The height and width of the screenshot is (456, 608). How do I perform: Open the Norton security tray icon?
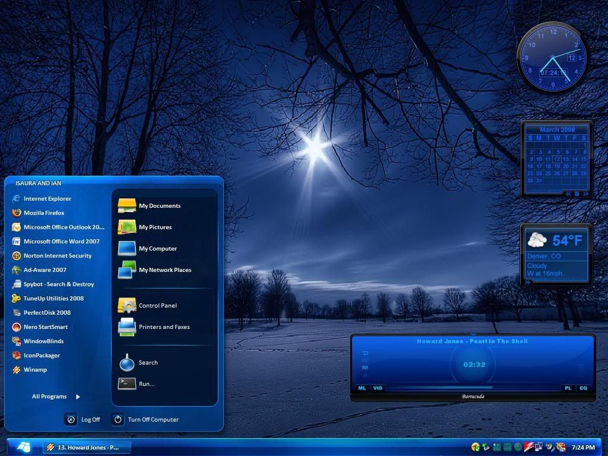click(x=475, y=448)
